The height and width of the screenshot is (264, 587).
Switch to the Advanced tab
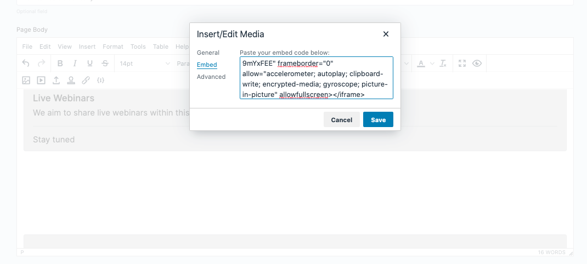click(211, 77)
